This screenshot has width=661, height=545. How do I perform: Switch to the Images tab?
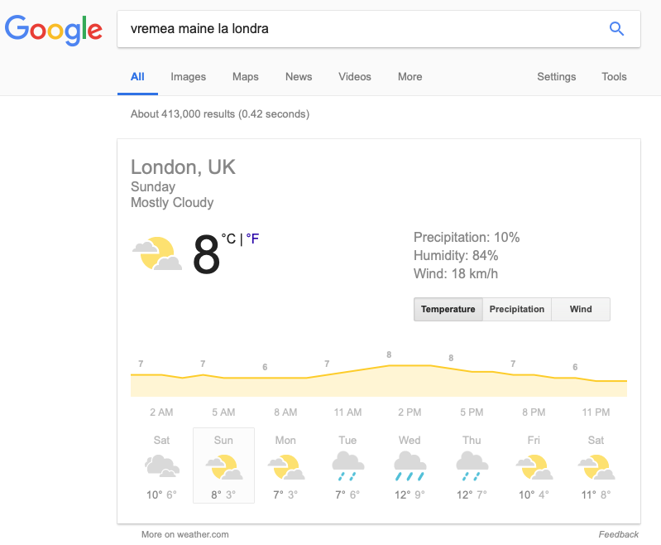coord(188,77)
